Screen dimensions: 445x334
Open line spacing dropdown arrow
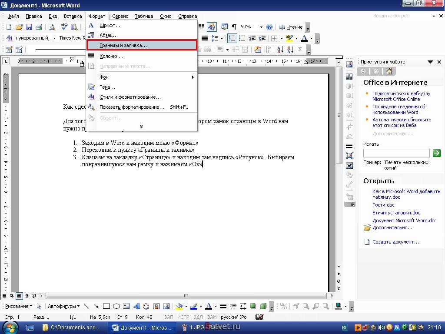[x=222, y=38]
